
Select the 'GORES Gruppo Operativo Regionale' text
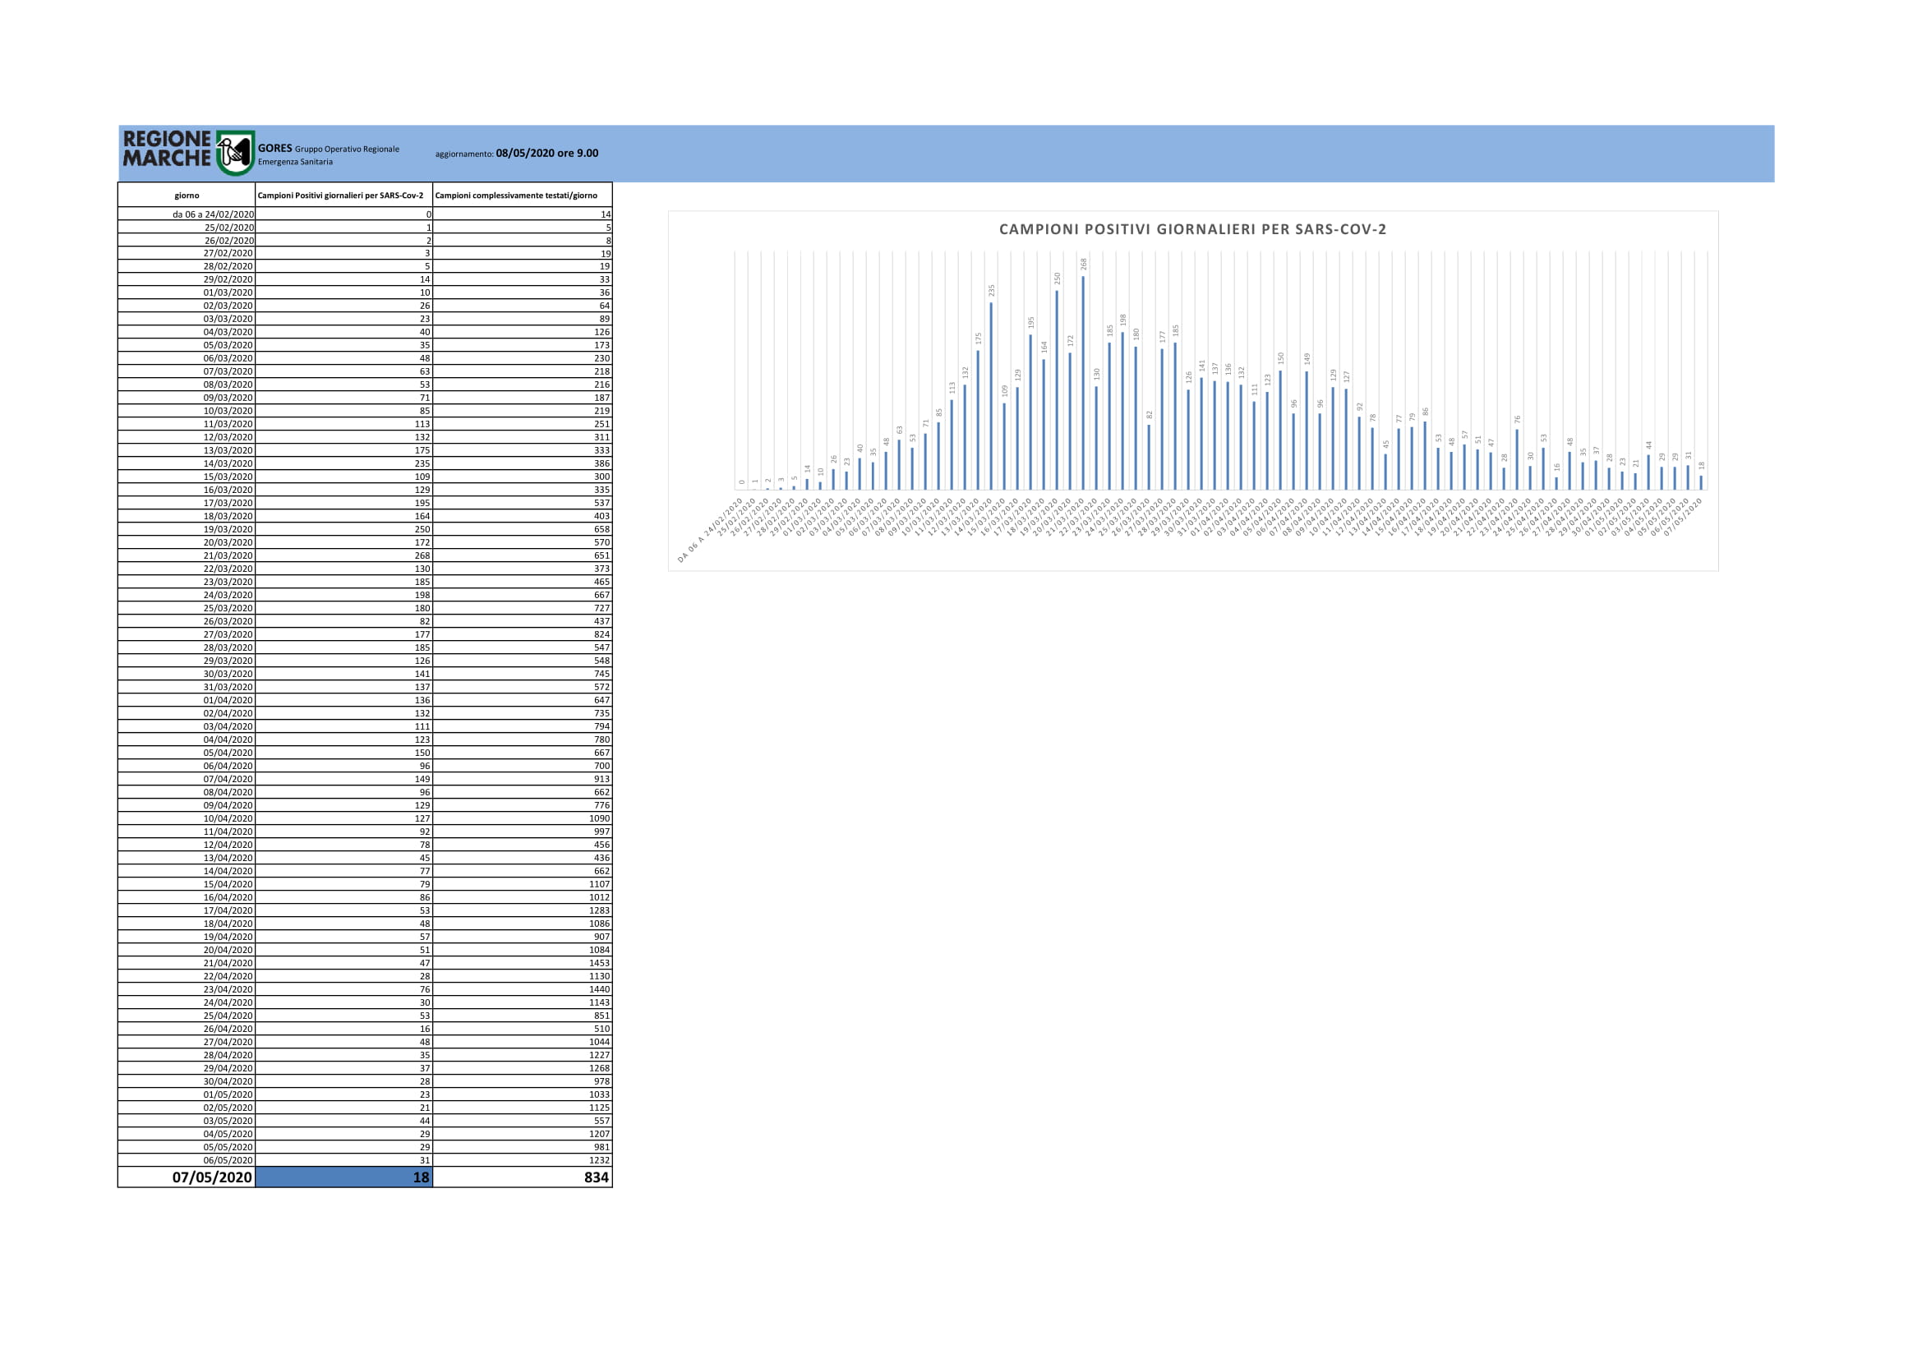(x=329, y=149)
